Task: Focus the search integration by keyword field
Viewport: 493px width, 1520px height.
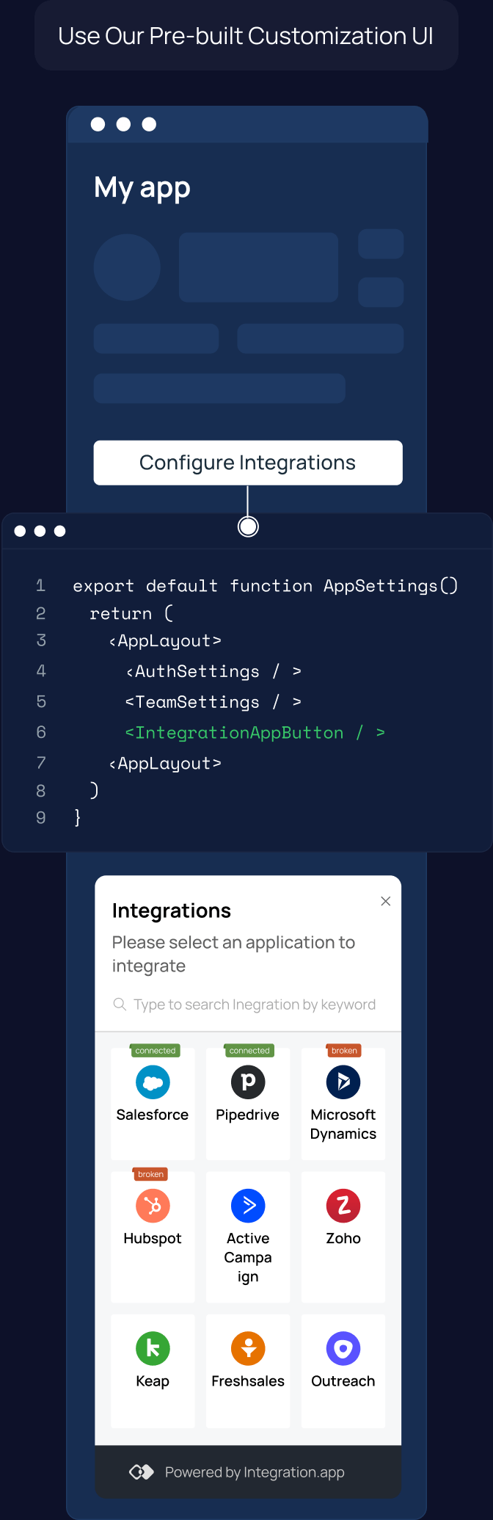Action: click(248, 1005)
